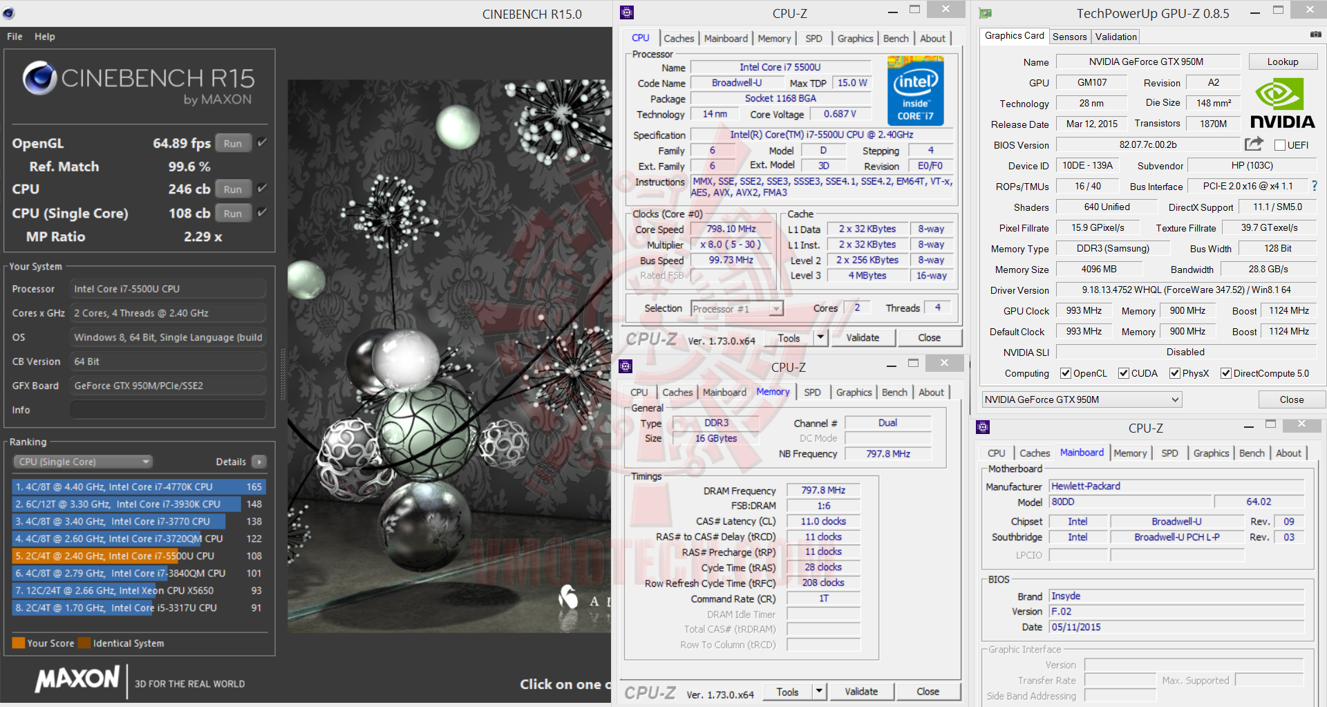Image resolution: width=1327 pixels, height=707 pixels.
Task: Switch to the Sensors tab in GPU-Z
Action: click(x=1069, y=37)
